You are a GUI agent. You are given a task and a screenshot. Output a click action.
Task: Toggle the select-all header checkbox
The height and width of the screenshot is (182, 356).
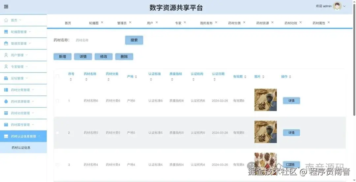(57, 76)
